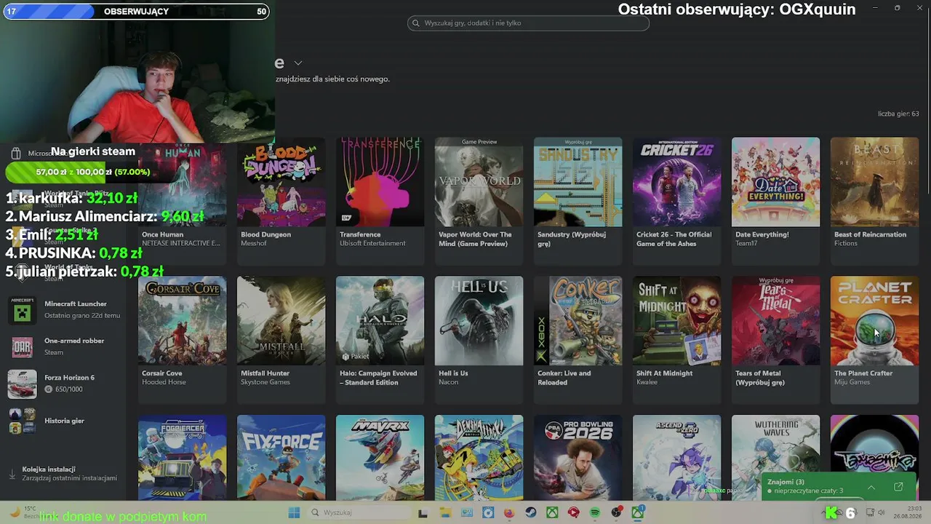
Task: Open One-armed robber via its sidebar icon
Action: click(22, 347)
